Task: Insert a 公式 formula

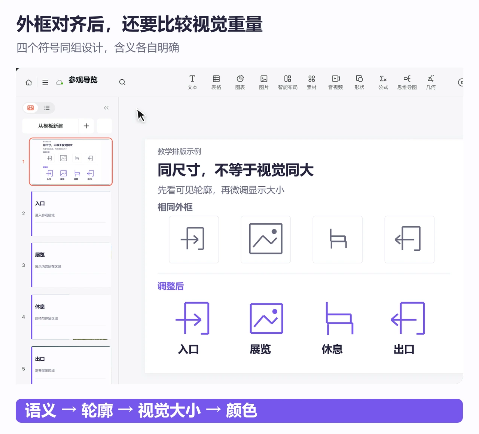Action: [x=383, y=82]
